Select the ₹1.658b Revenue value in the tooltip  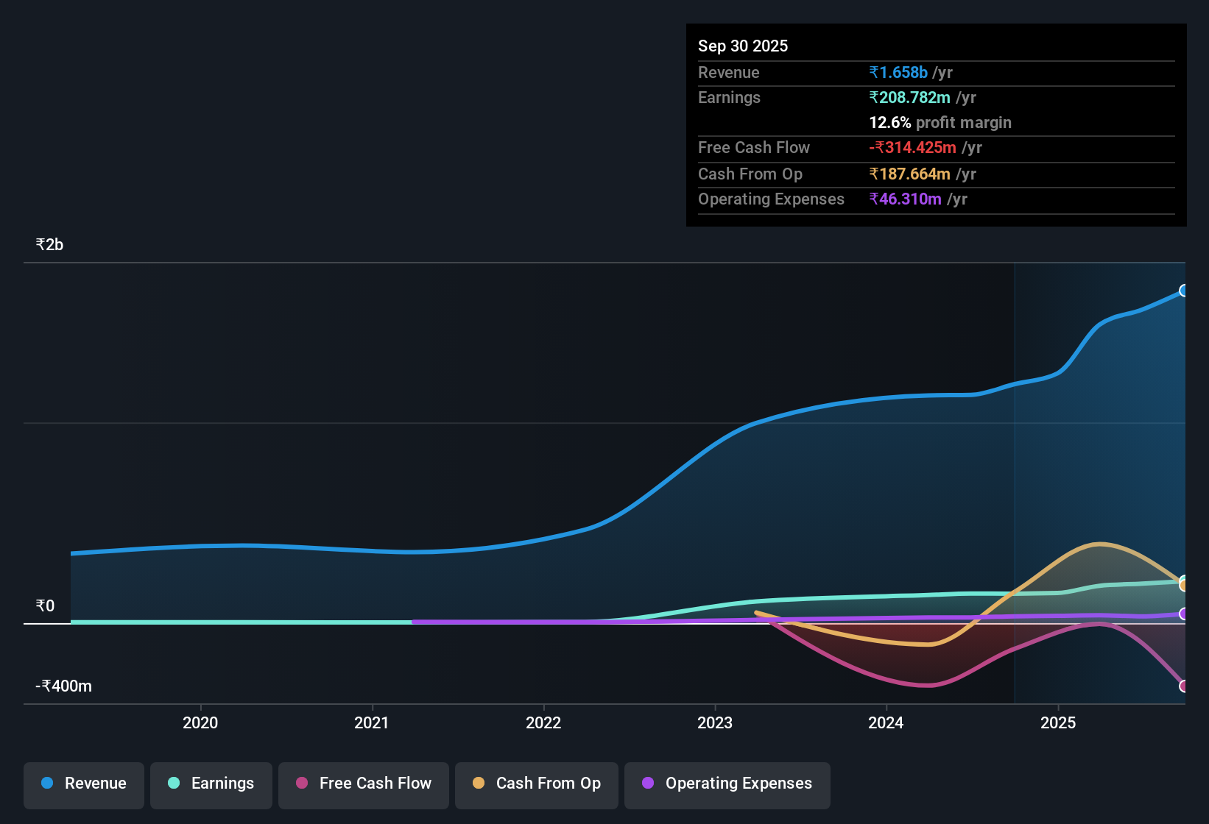click(x=898, y=72)
